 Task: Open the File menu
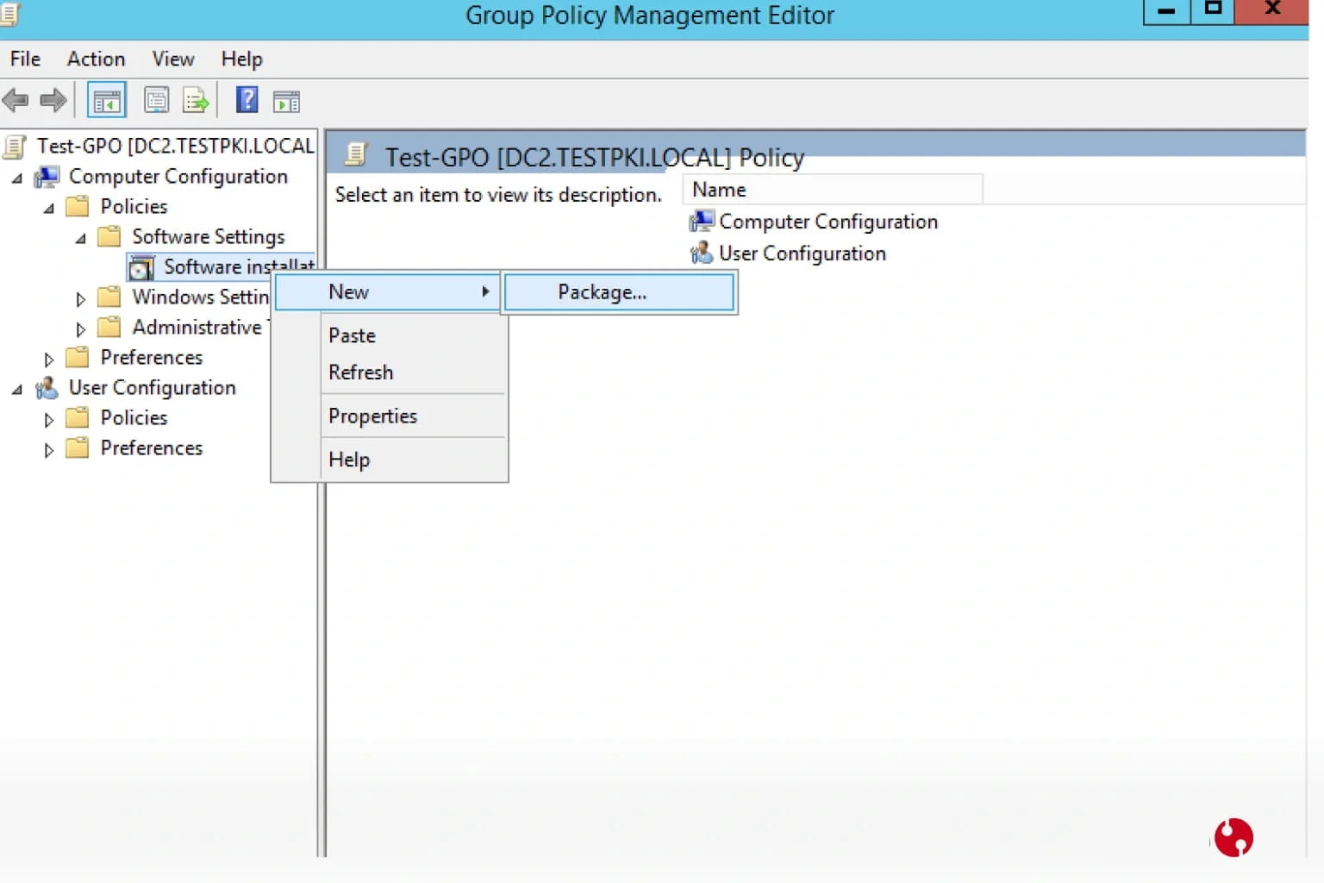point(25,59)
